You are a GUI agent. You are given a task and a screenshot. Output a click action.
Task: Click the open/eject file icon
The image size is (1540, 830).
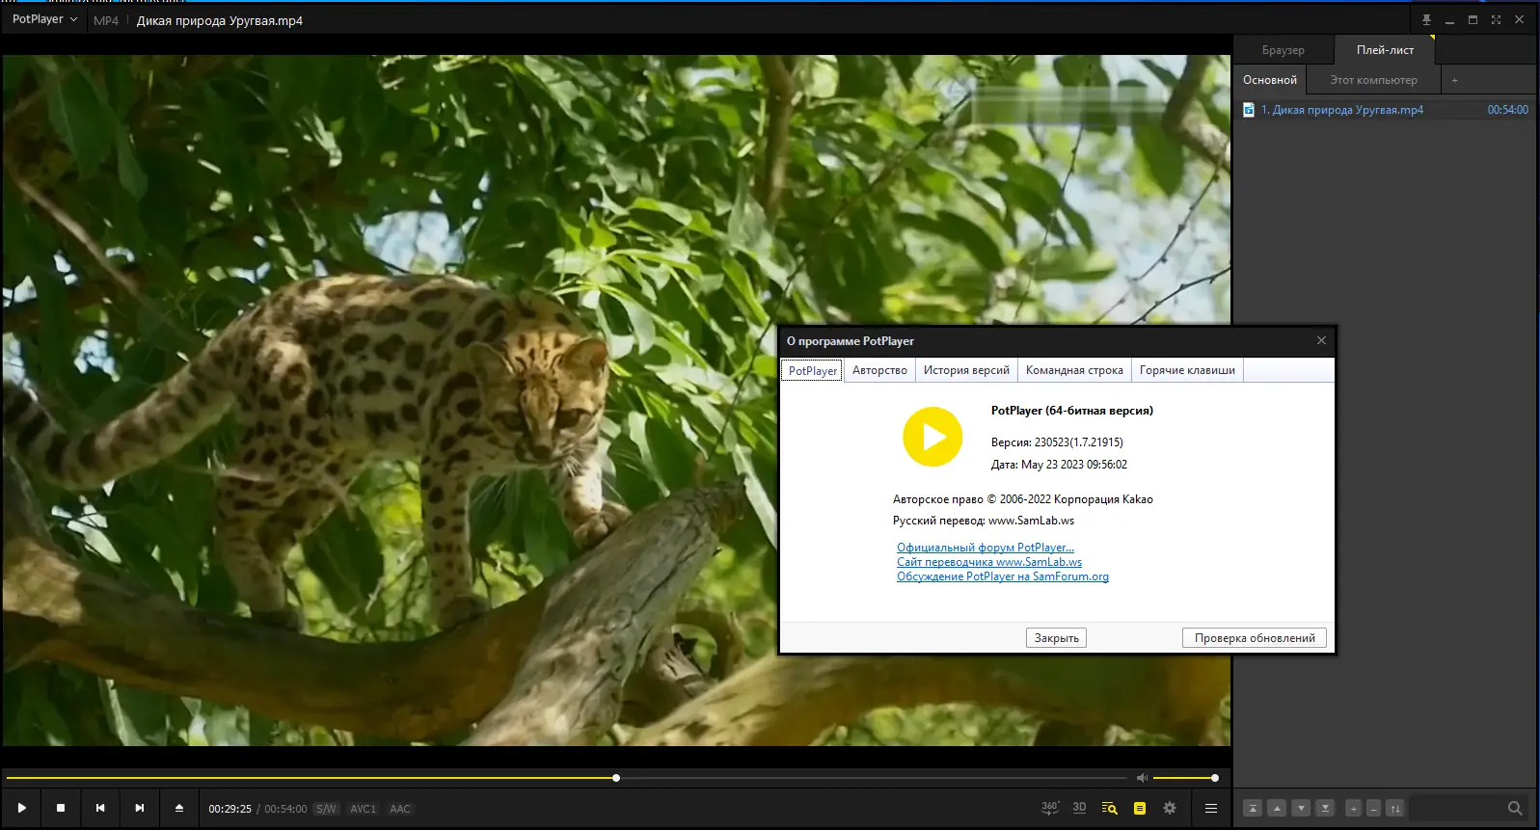click(178, 808)
